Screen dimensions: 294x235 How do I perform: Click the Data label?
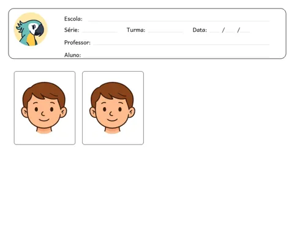tap(200, 30)
